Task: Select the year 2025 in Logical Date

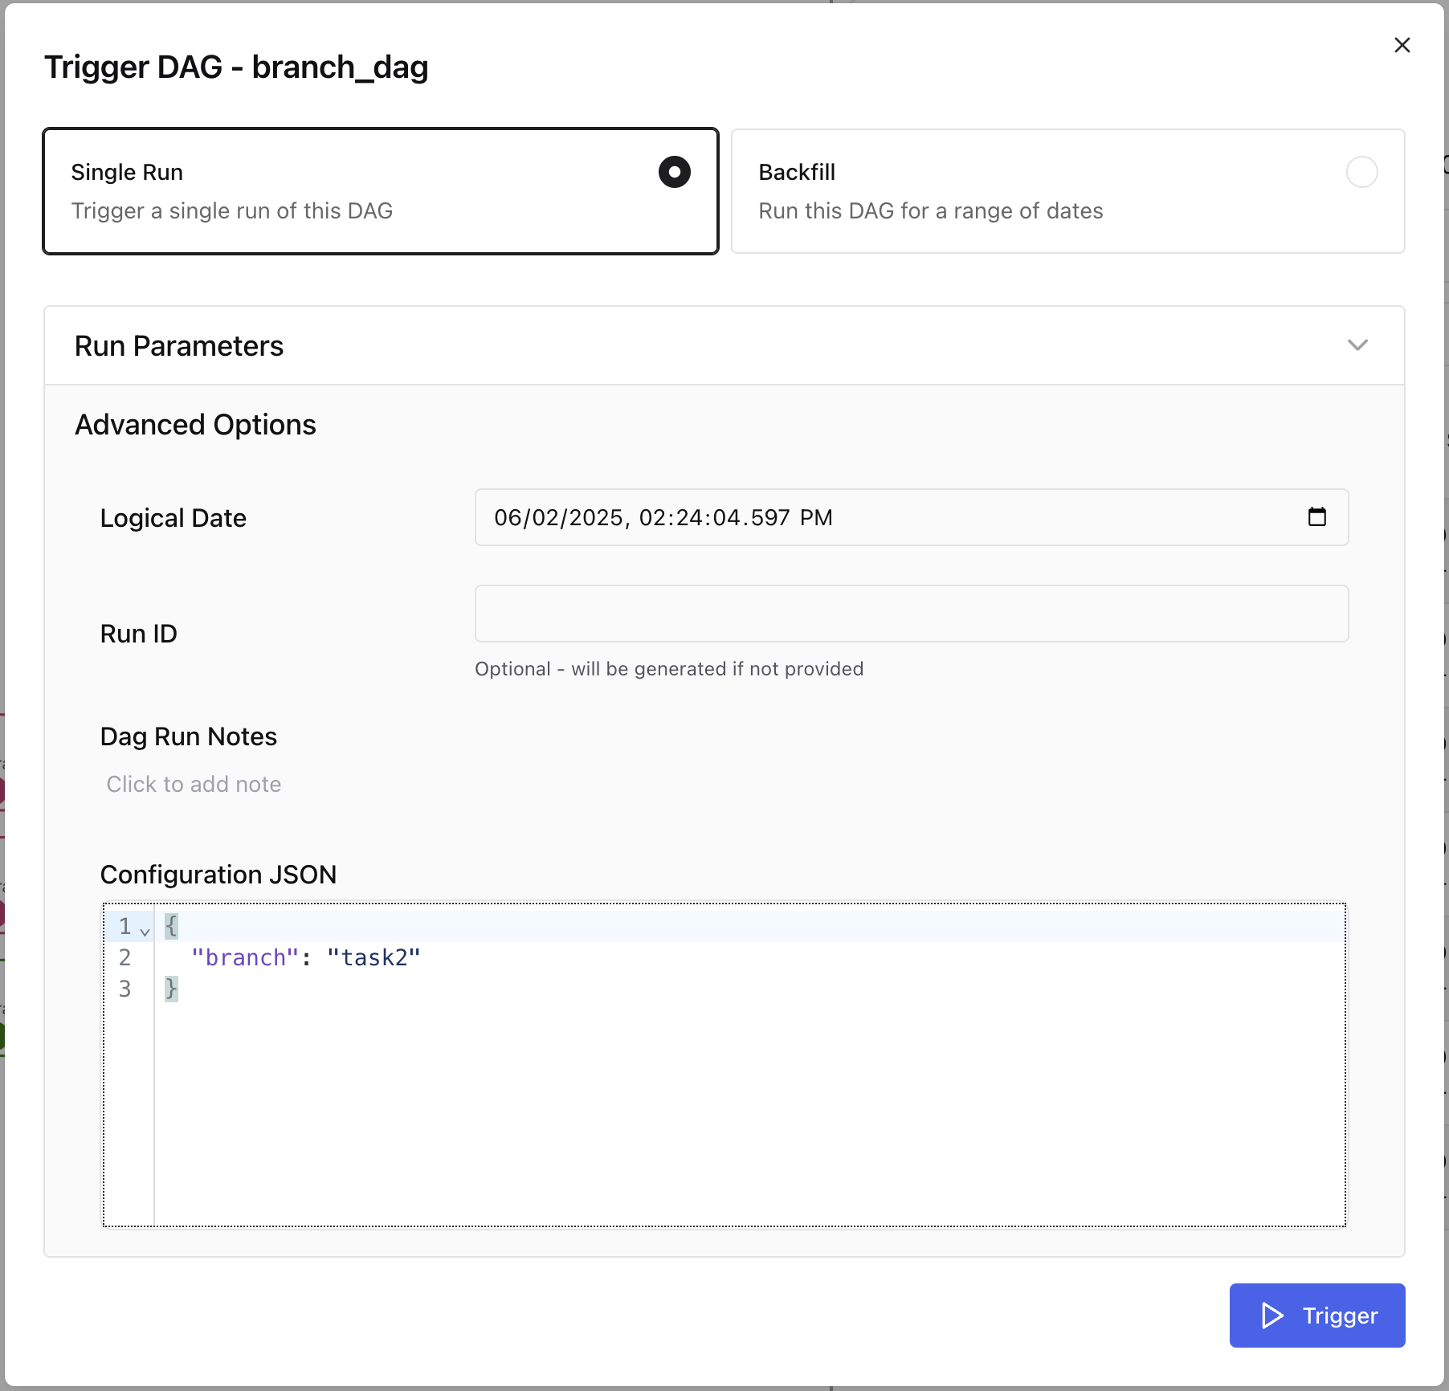Action: point(597,518)
